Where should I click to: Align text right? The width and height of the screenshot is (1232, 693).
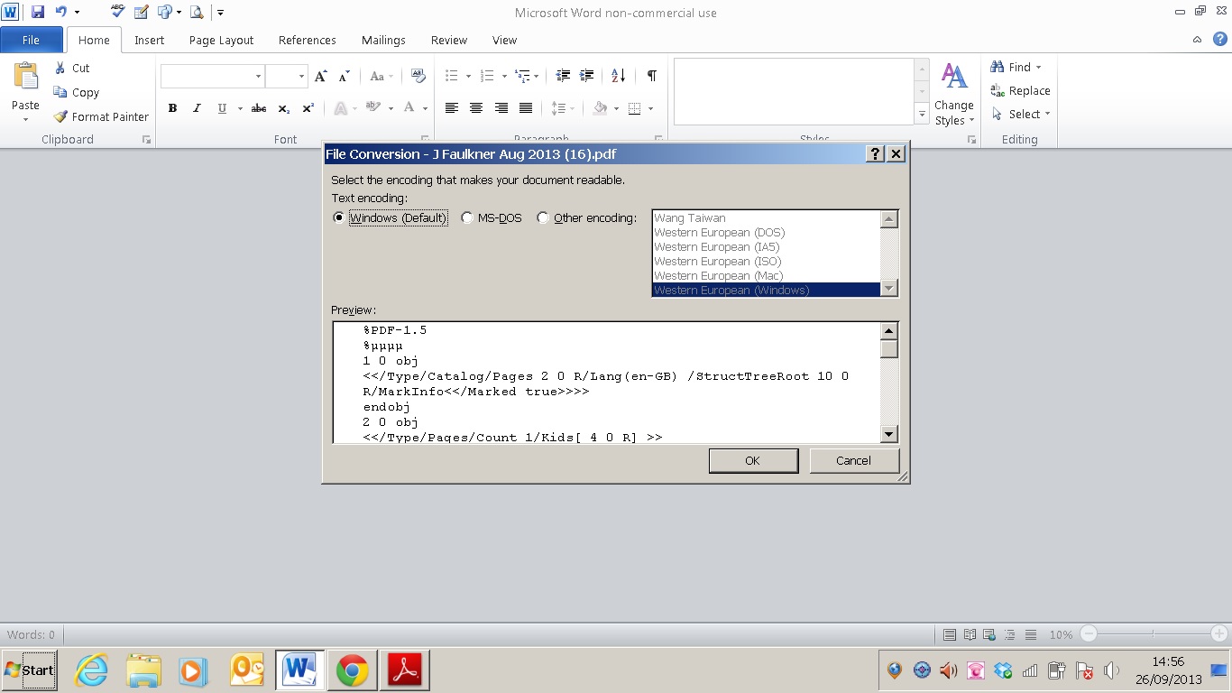(x=501, y=108)
